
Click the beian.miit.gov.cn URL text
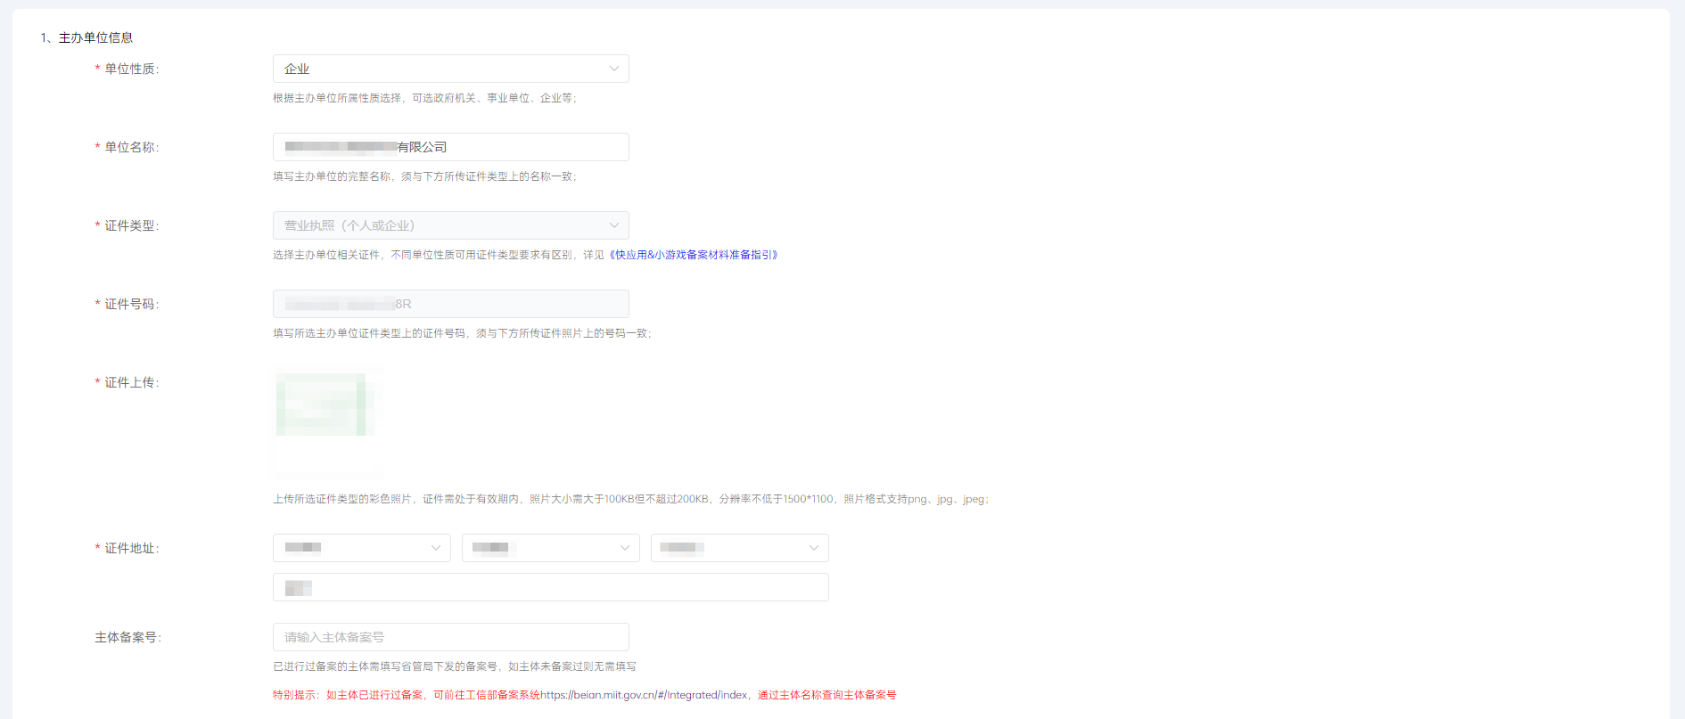click(644, 695)
